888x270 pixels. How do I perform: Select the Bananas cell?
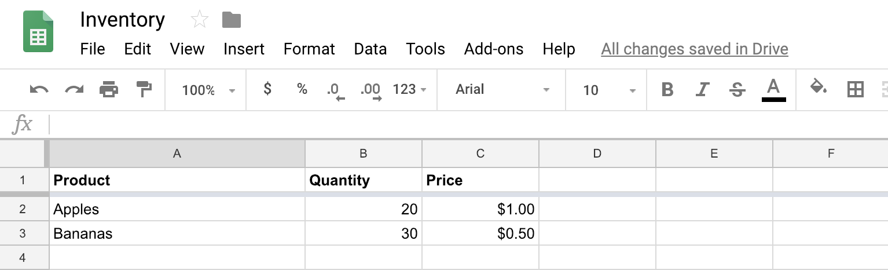177,233
